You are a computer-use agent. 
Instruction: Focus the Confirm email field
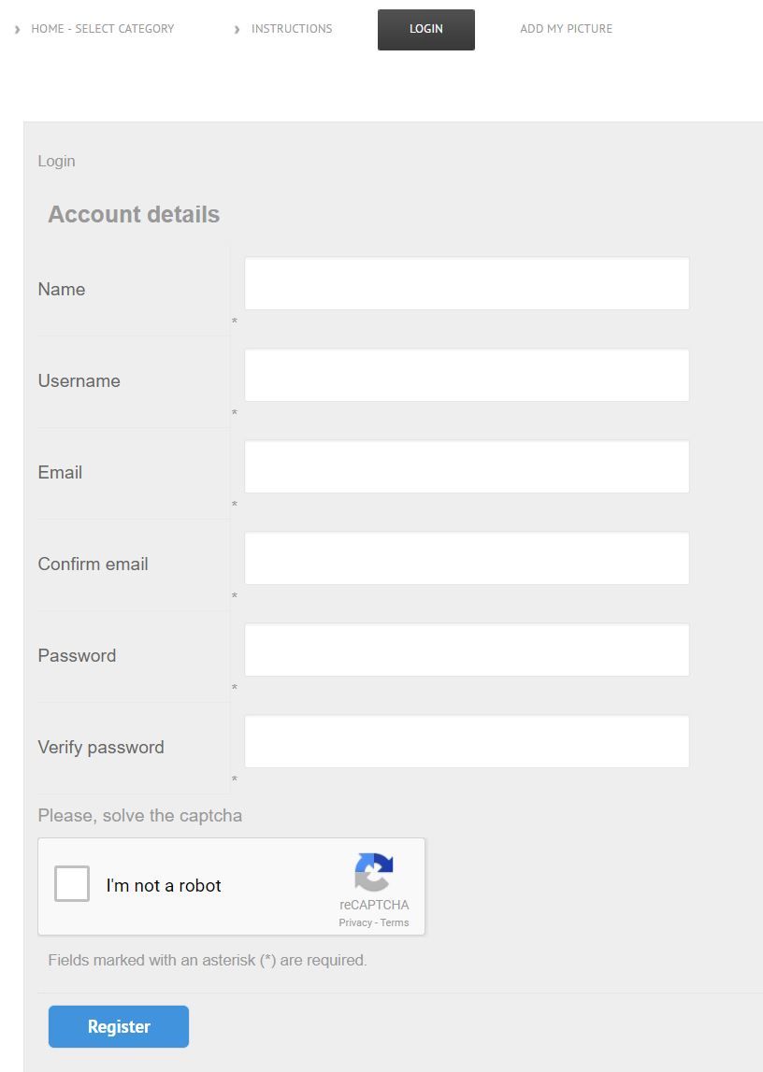467,559
